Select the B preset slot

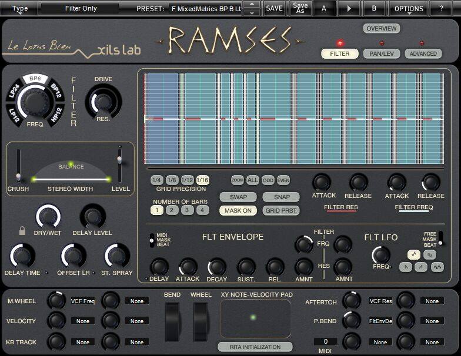pyautogui.click(x=374, y=8)
